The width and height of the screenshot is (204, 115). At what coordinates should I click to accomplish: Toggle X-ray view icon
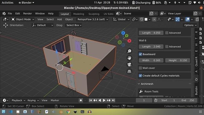197,19
